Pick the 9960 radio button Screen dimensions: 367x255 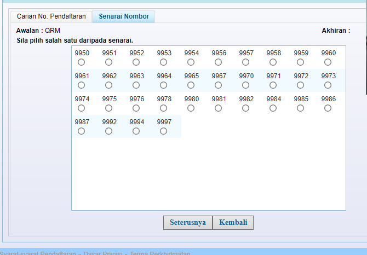coord(328,62)
